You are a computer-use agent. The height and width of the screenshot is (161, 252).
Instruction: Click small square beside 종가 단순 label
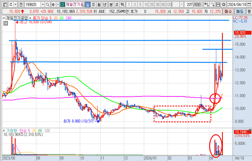pyautogui.click(x=30, y=18)
